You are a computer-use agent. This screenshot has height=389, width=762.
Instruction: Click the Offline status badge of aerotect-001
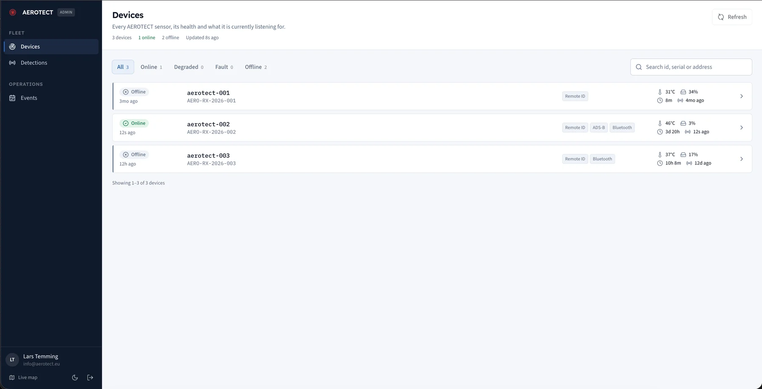click(134, 92)
